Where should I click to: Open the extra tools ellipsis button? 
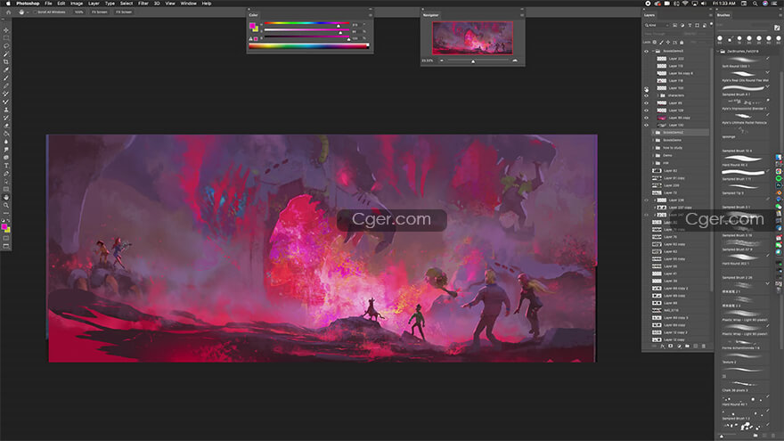click(6, 213)
